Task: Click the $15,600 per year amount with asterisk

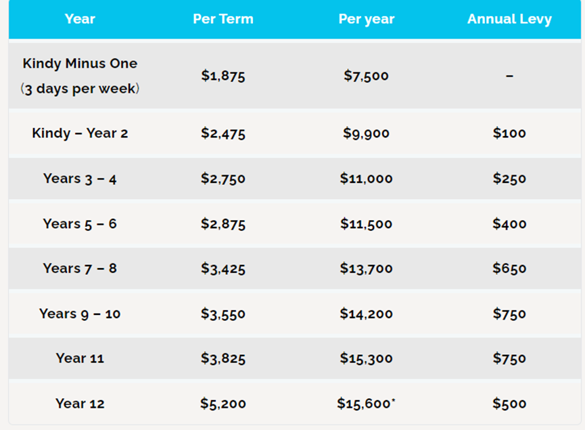Action: (x=367, y=404)
